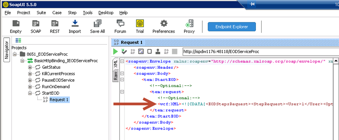Click the endpoint URL field
339x140 pixels.
click(x=260, y=51)
